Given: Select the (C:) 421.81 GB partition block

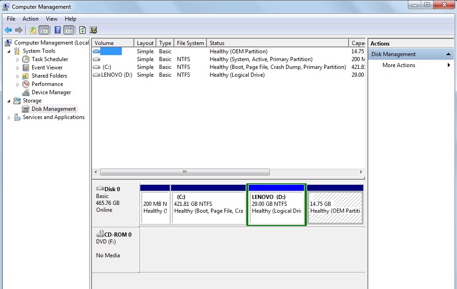Looking at the screenshot, I should (x=208, y=207).
